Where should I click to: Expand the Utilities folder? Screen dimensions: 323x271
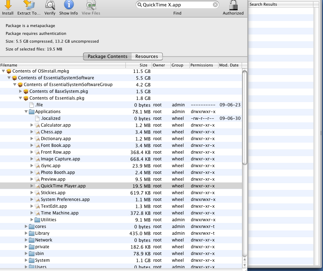pyautogui.click(x=32, y=220)
